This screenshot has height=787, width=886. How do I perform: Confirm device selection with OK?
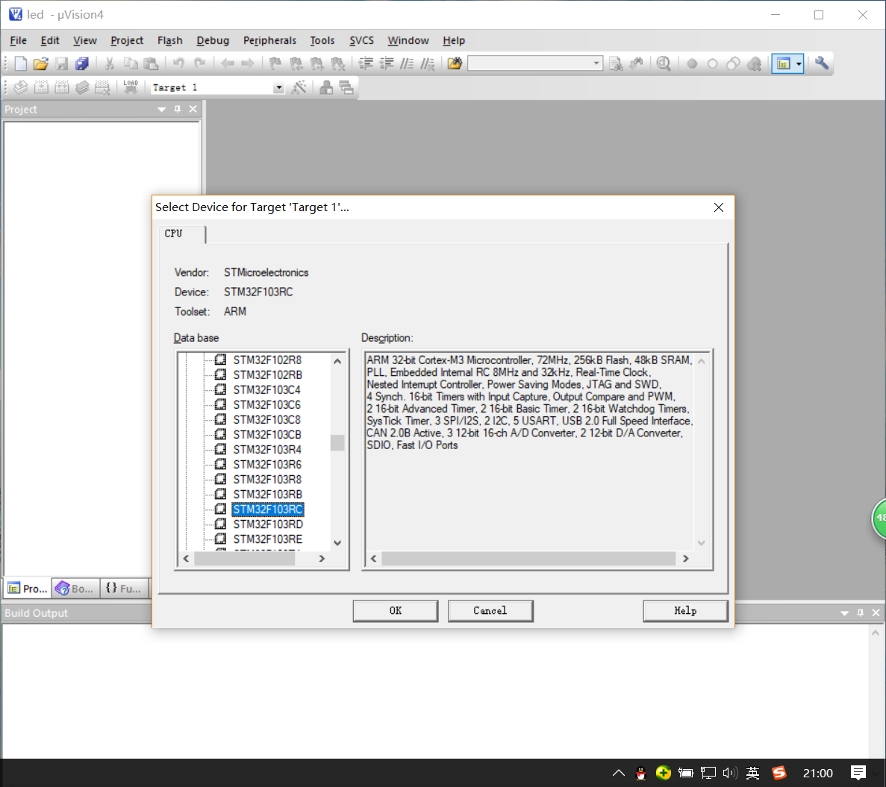[x=396, y=611]
